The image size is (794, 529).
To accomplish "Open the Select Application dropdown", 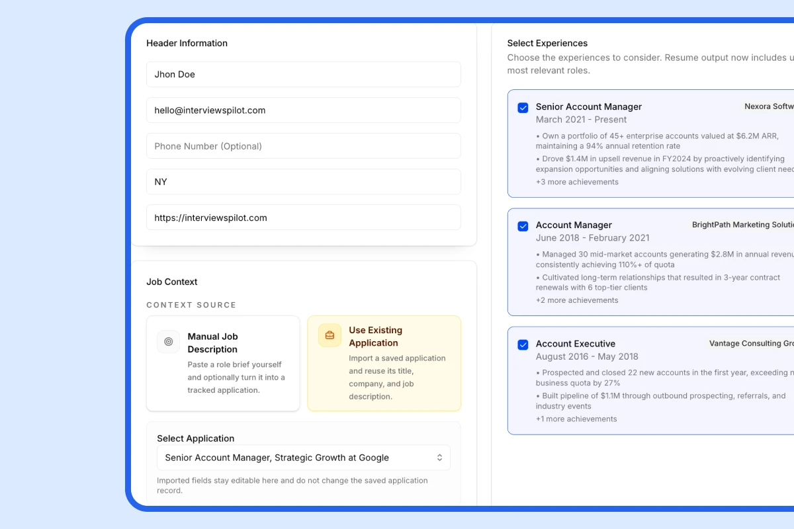I will coord(303,457).
